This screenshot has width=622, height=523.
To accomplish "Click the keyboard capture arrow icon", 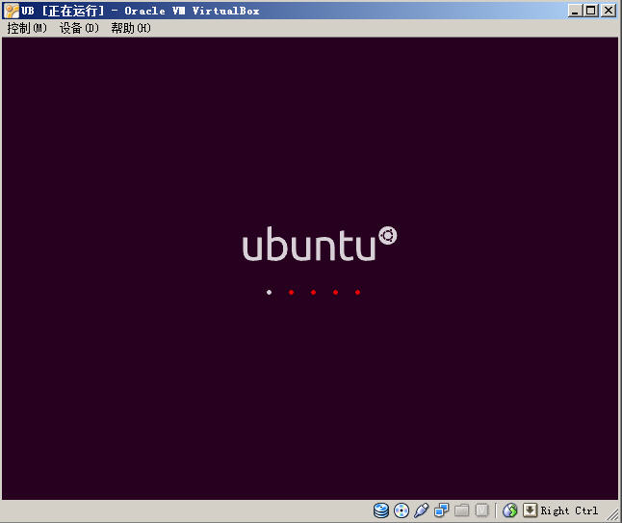I will pyautogui.click(x=530, y=510).
